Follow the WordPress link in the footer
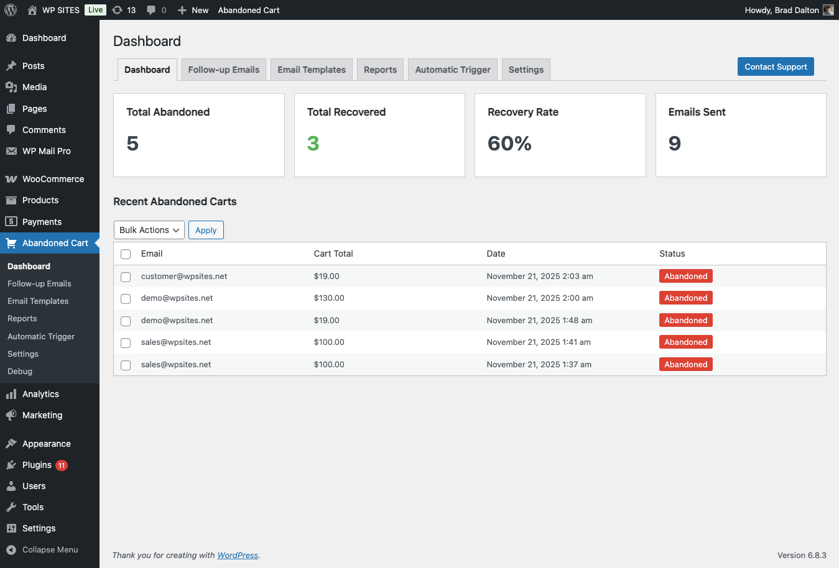Image resolution: width=839 pixels, height=568 pixels. [238, 555]
